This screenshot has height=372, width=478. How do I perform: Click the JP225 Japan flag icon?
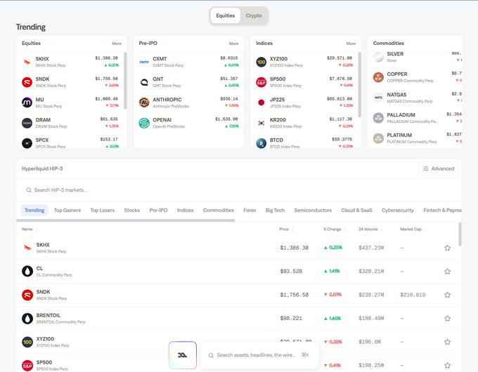[261, 102]
